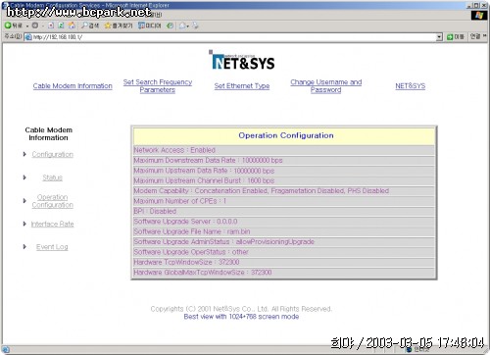Open the address bar dropdown arrow
The height and width of the screenshot is (355, 490).
click(439, 37)
